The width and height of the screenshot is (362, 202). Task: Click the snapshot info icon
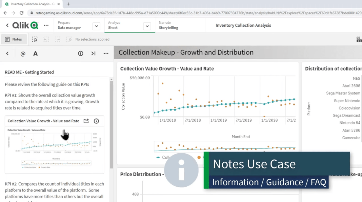96,121
